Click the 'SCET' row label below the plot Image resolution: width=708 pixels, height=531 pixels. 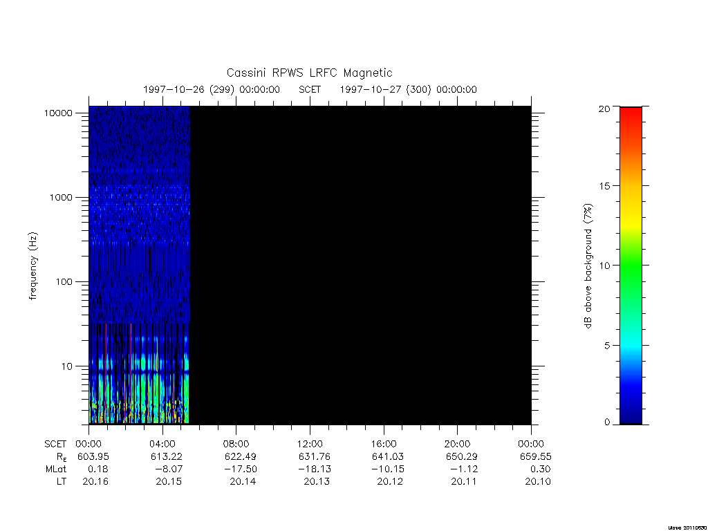55,444
